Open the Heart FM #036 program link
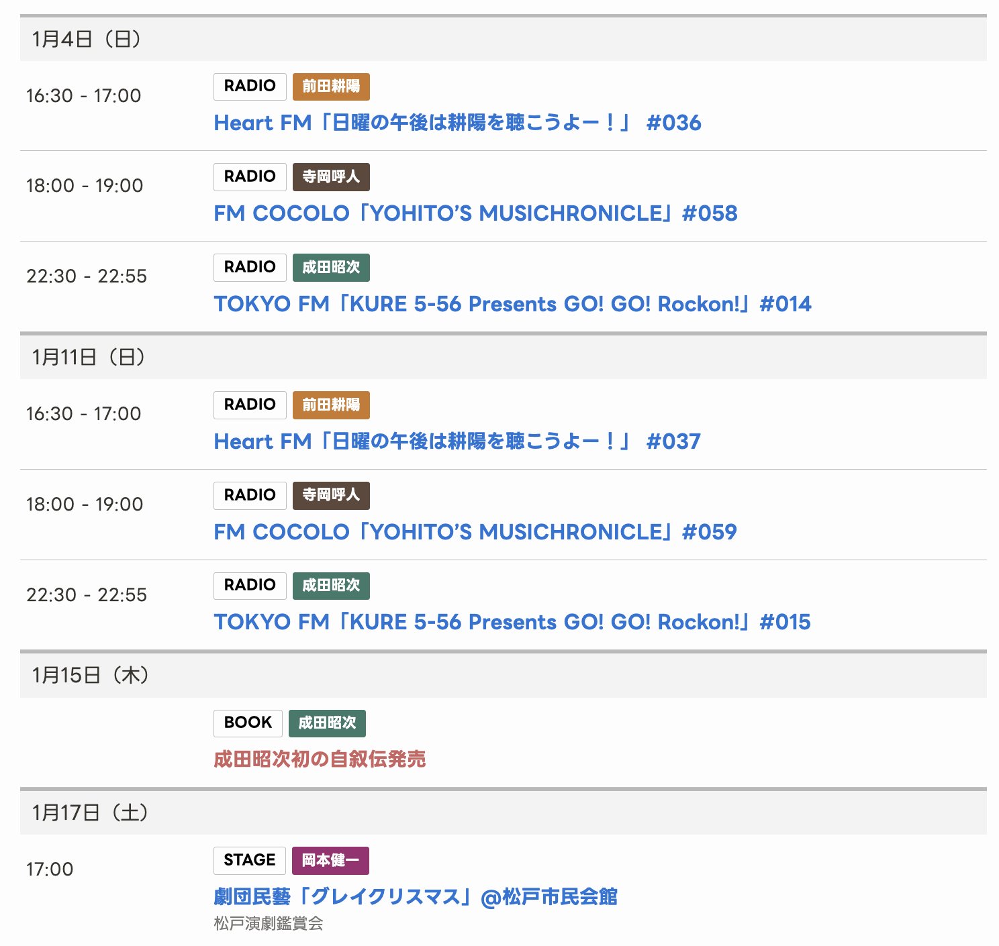The height and width of the screenshot is (946, 999). click(x=457, y=123)
